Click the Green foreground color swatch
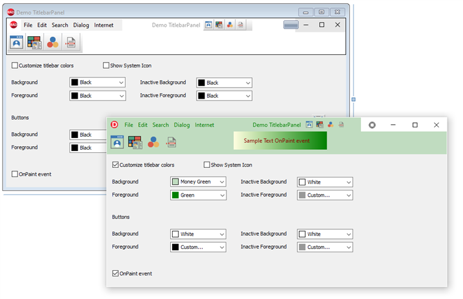463x299 pixels. [175, 195]
